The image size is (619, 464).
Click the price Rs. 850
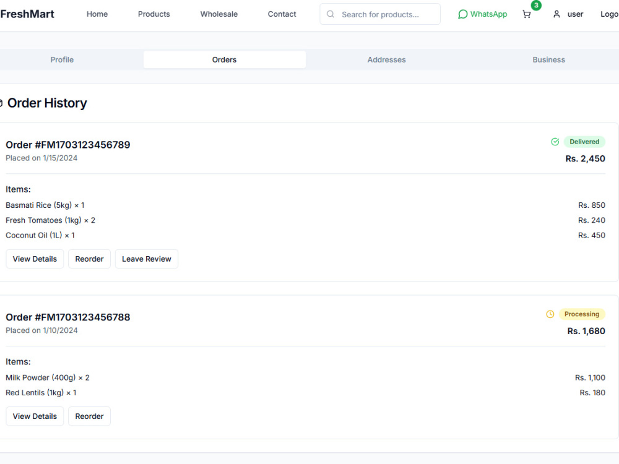591,205
